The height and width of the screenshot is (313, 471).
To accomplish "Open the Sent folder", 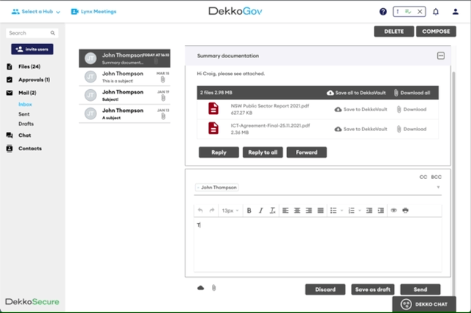I will [x=24, y=114].
